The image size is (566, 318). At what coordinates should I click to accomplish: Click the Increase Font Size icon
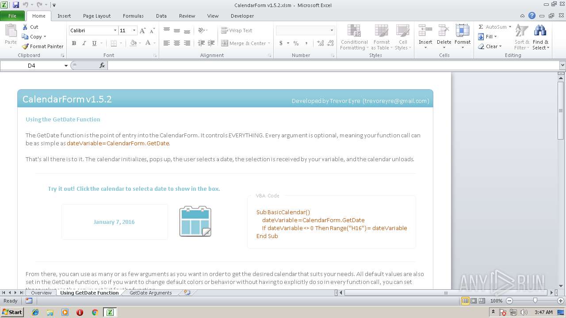click(x=142, y=30)
